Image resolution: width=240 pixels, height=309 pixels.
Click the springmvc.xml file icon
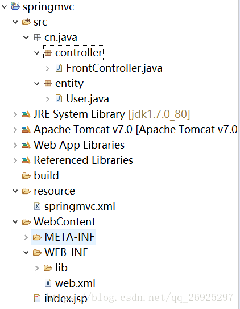[37, 207]
